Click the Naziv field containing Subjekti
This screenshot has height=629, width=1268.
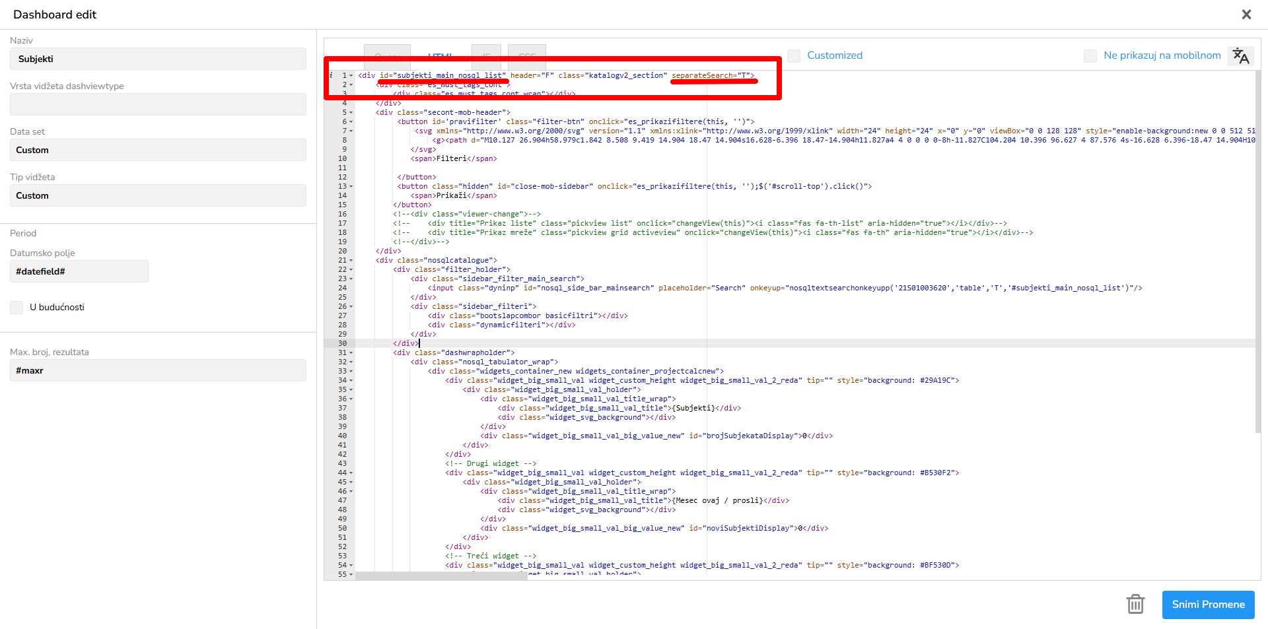tap(158, 59)
